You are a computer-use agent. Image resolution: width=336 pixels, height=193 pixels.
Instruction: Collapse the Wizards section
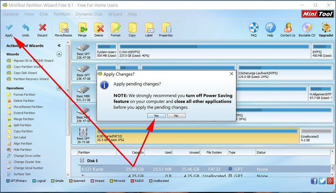(59, 54)
